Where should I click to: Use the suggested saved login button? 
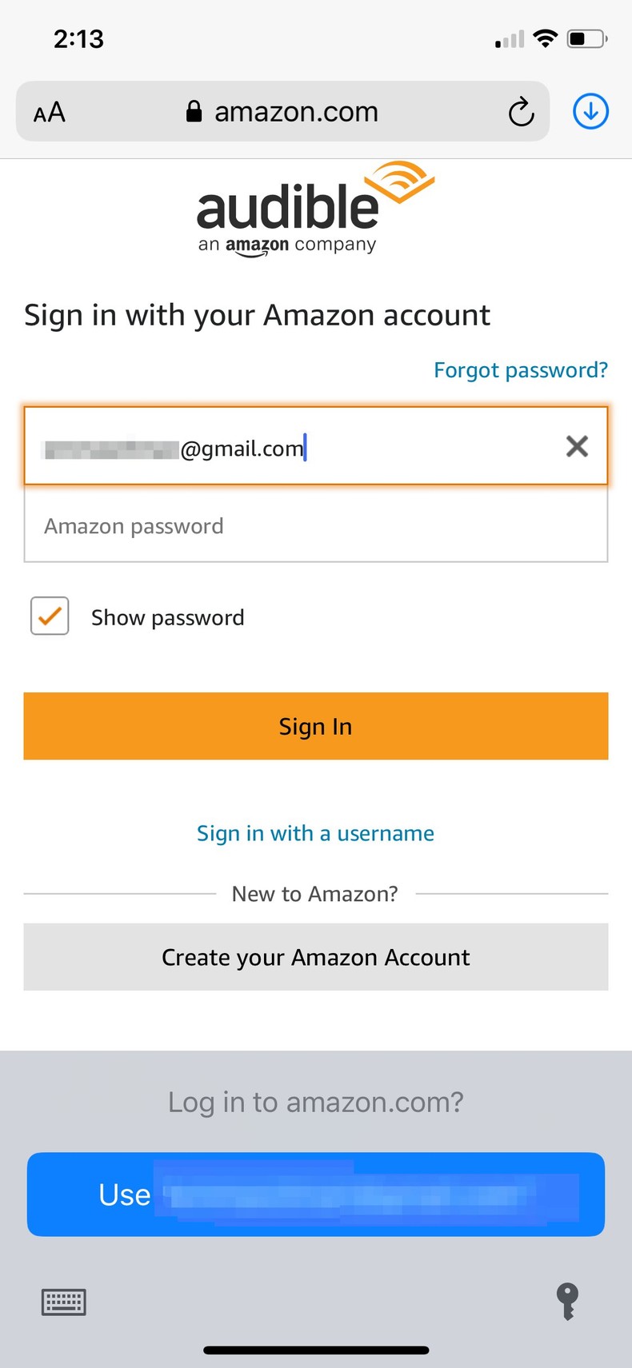(x=315, y=1194)
